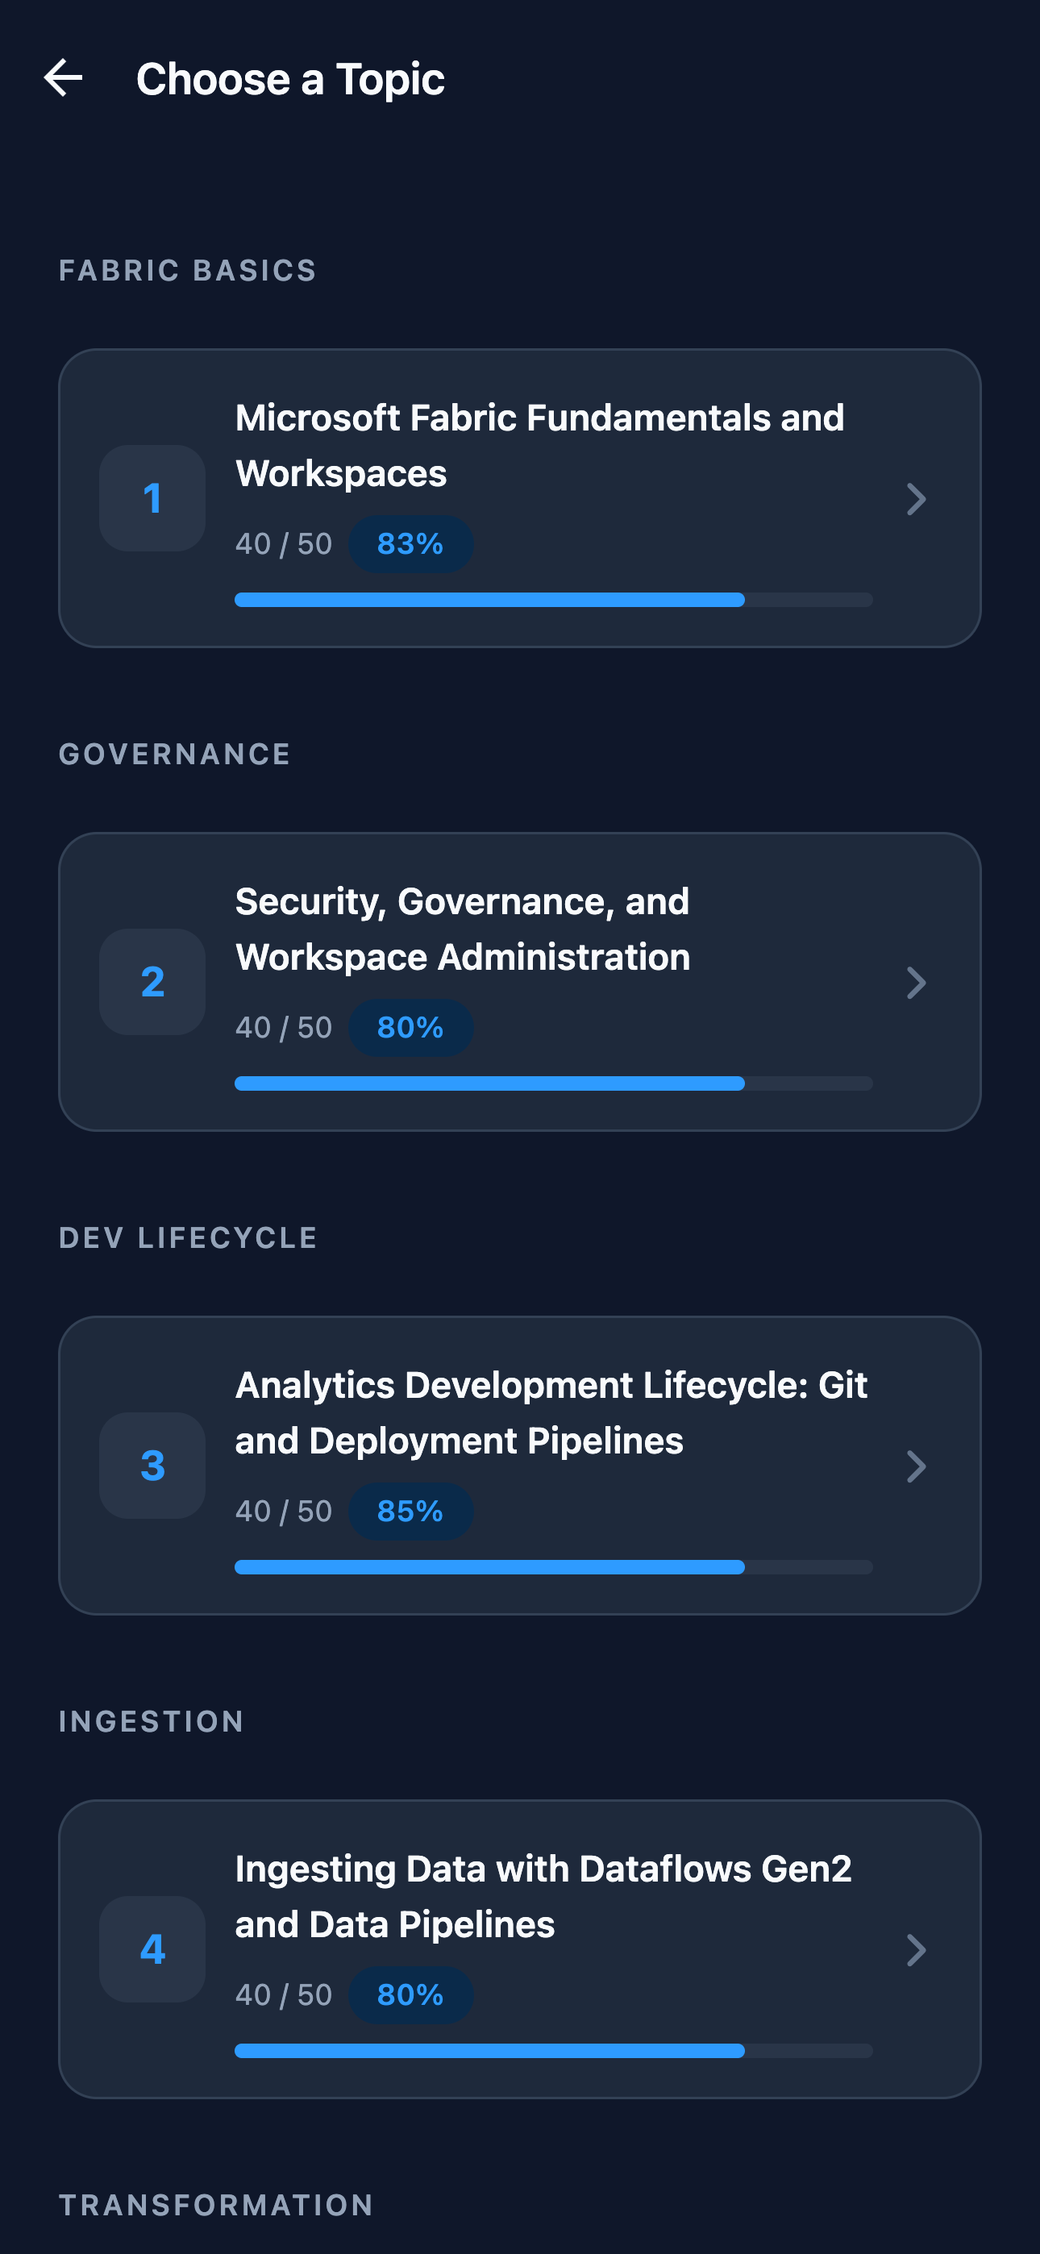Click 40 / 50 count in Analytics Development card
The image size is (1040, 2254).
point(284,1512)
